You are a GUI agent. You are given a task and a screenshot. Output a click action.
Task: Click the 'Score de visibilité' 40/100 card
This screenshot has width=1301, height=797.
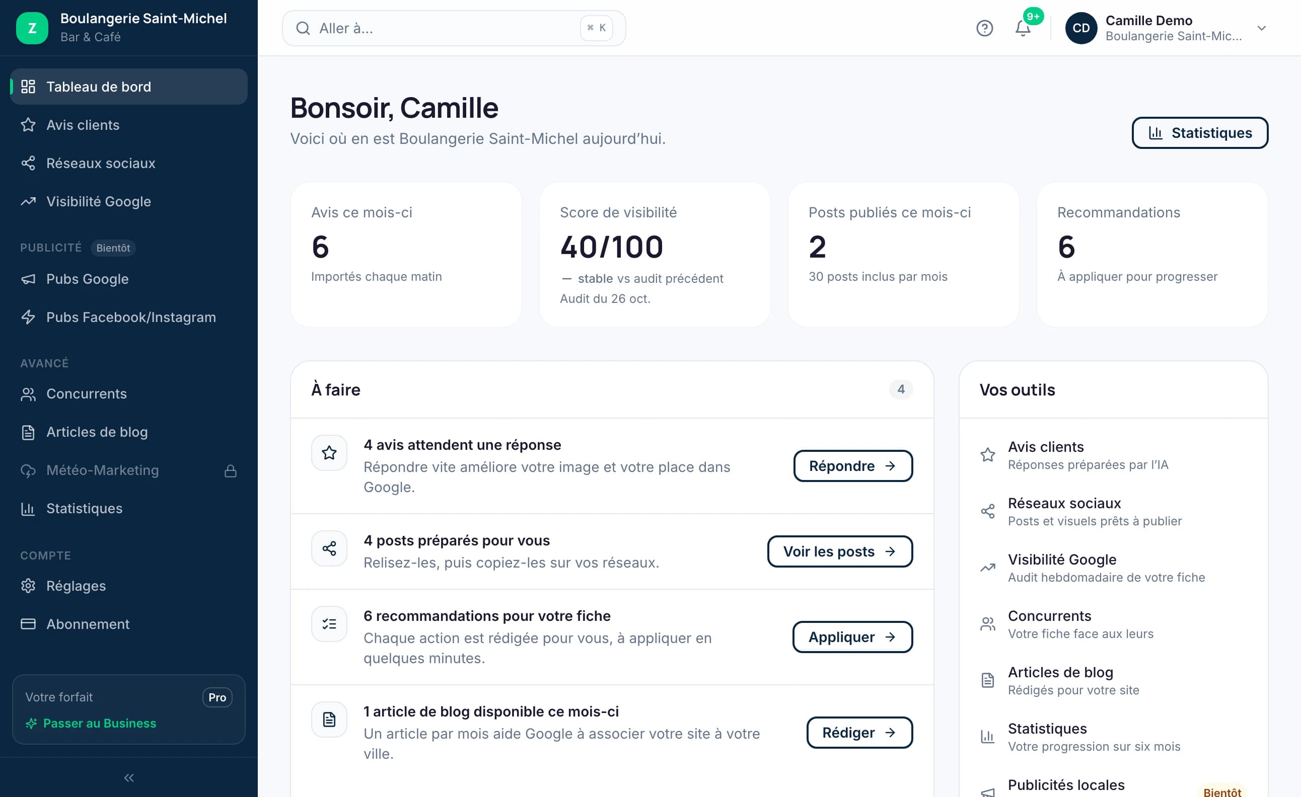[654, 255]
